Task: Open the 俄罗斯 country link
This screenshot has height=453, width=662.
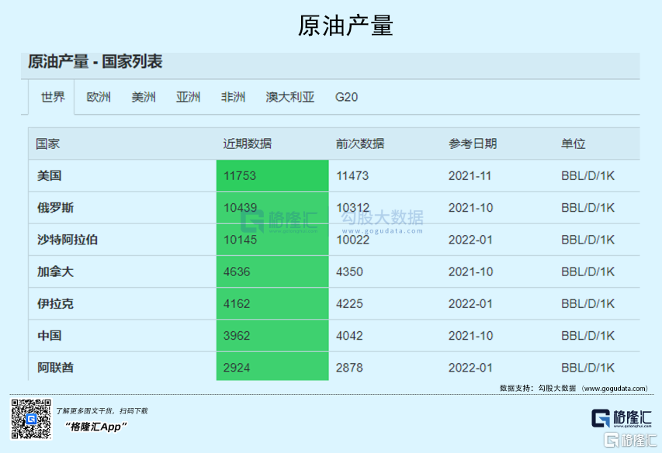Action: (56, 208)
